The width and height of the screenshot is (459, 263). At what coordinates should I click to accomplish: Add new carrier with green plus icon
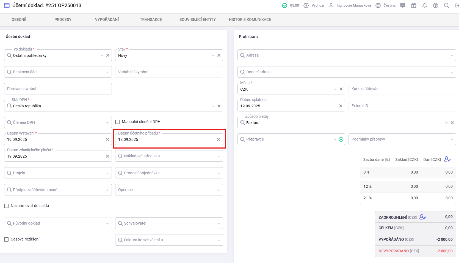coord(341,139)
